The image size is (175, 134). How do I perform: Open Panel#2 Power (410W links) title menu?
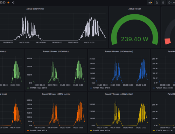click(56, 51)
